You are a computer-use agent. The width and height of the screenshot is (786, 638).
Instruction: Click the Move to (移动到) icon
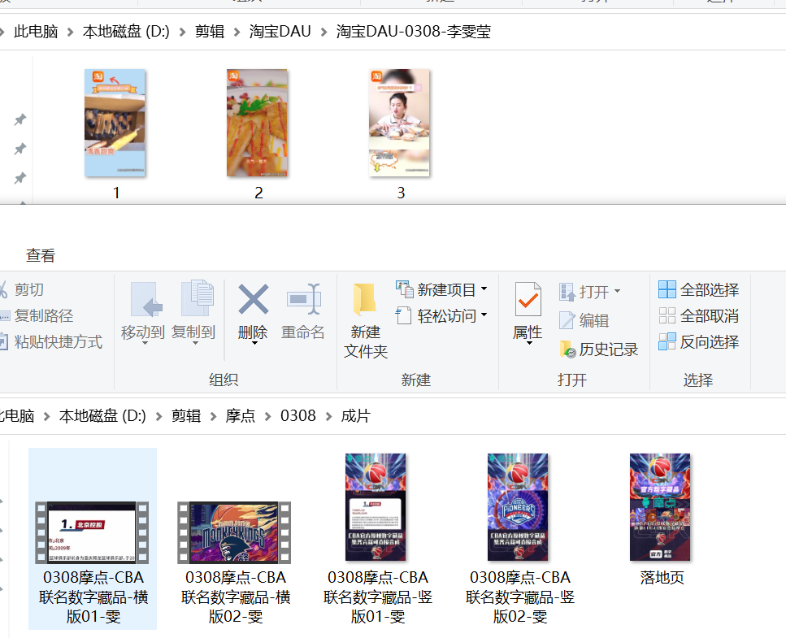146,299
